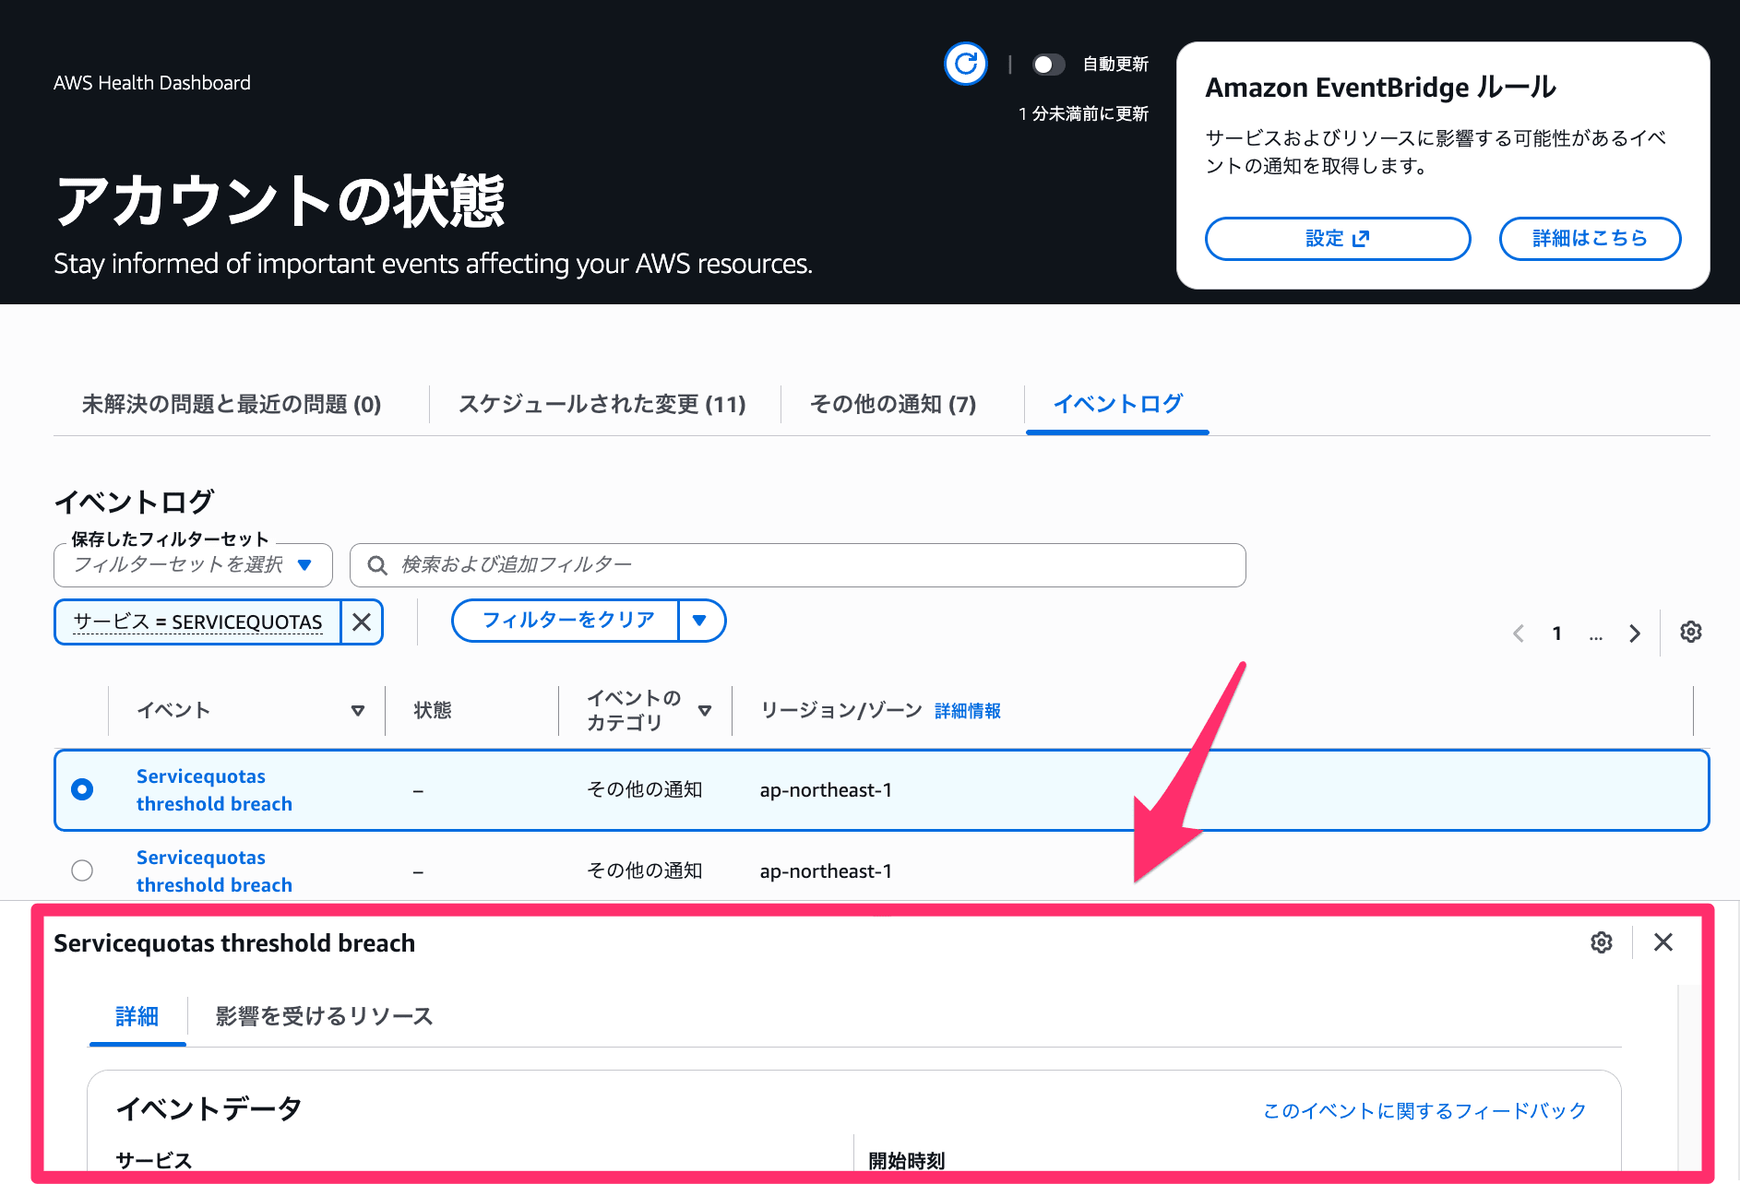This screenshot has height=1184, width=1740.
Task: Click the フィルターをクリア button
Action: point(566,621)
